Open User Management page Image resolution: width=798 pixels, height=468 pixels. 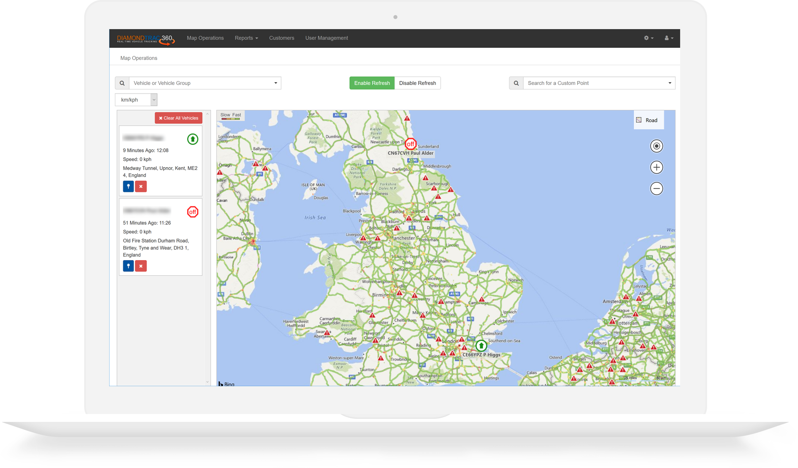(327, 38)
